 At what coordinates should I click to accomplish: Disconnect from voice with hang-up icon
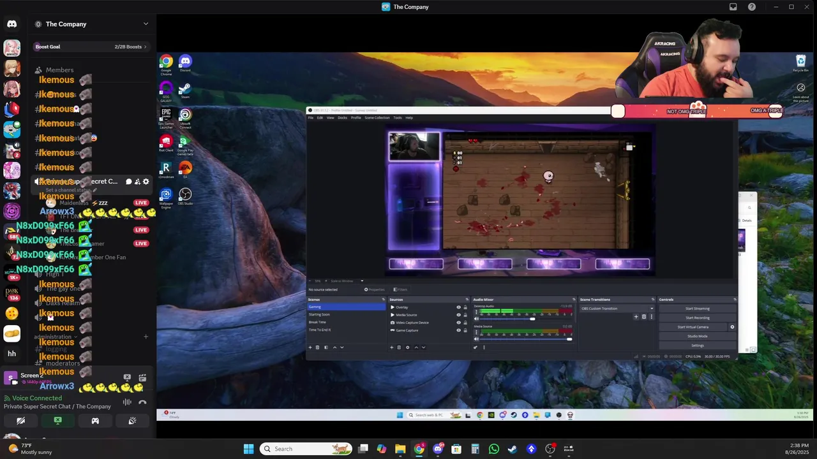pos(142,402)
